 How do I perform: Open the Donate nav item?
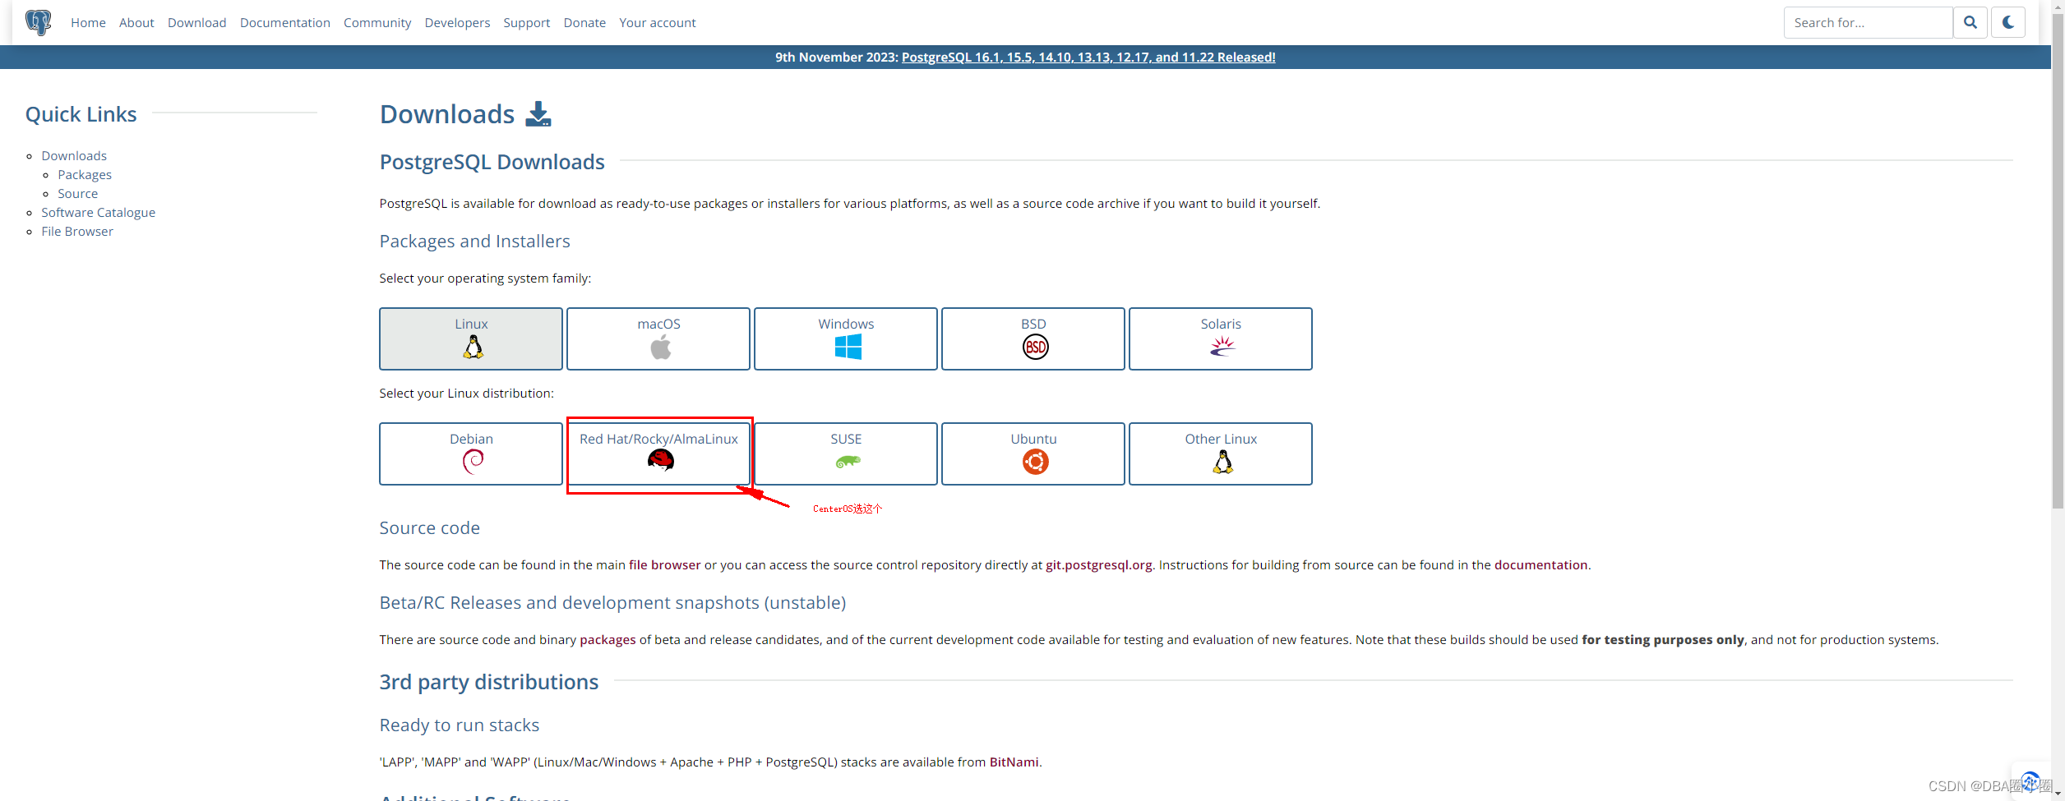click(584, 22)
